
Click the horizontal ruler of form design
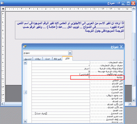pyautogui.click(x=68, y=9)
